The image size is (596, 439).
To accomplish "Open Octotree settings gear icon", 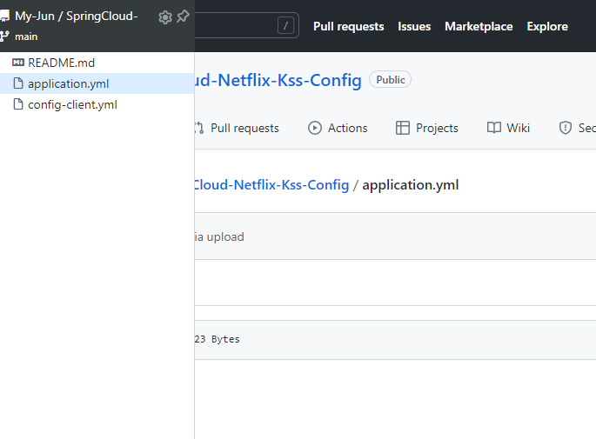I will [x=165, y=17].
